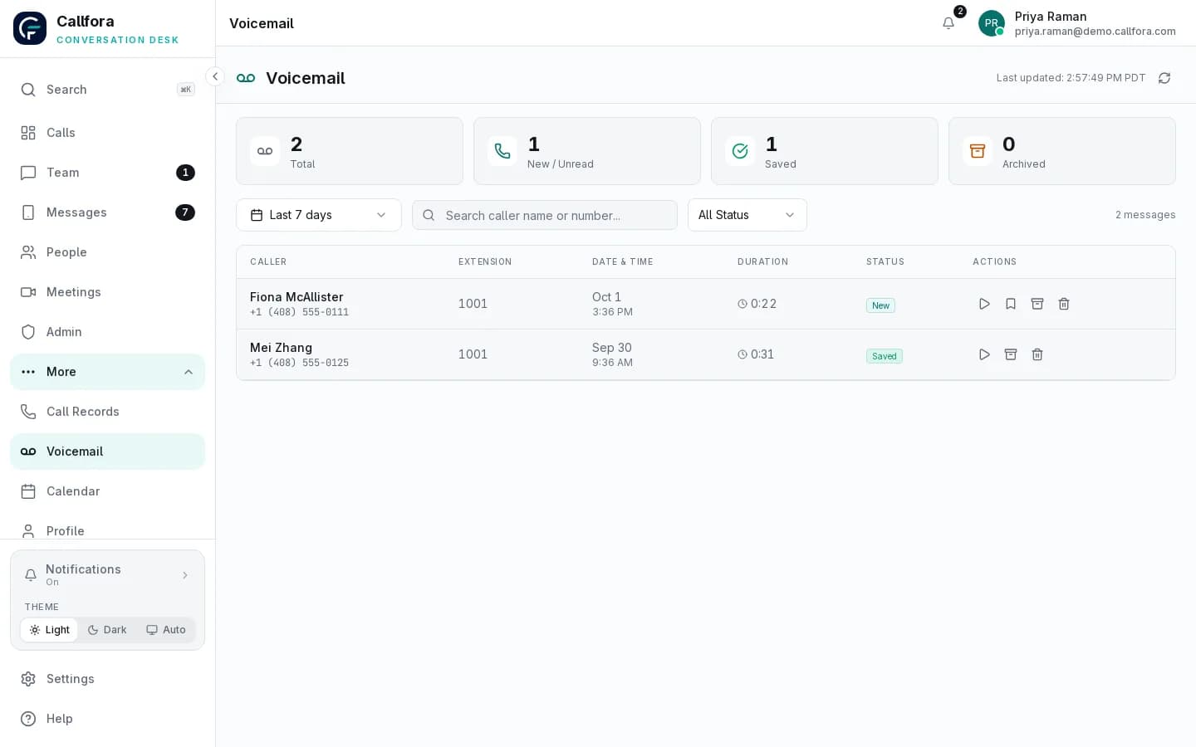1196x747 pixels.
Task: Archive Fiona McAllister's voicemail
Action: click(x=1037, y=304)
